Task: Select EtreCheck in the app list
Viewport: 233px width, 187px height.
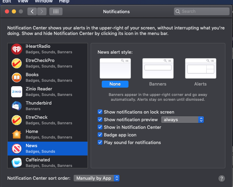Action: (x=48, y=120)
